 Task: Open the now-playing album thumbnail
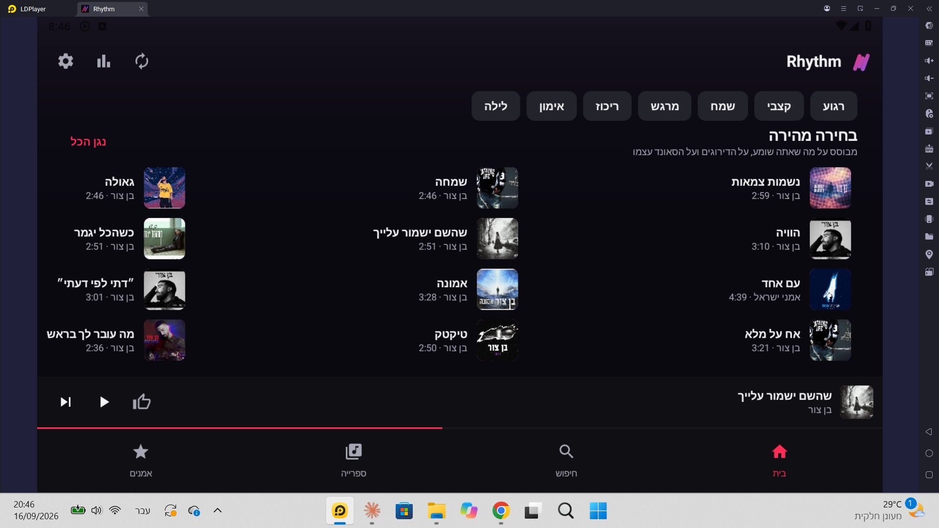pos(857,402)
